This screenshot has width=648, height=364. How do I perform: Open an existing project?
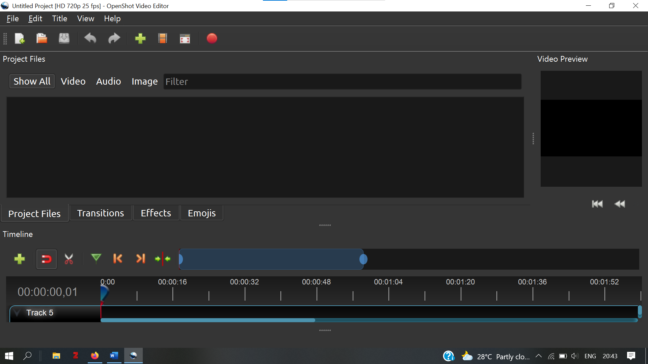pyautogui.click(x=41, y=38)
